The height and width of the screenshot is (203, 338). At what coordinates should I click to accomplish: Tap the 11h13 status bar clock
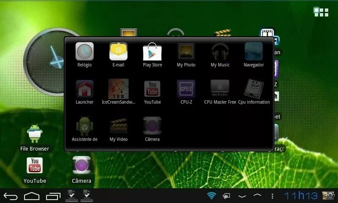coord(301,196)
